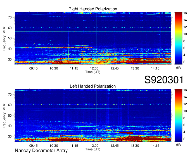Click the 40 frequency tick on bottom plot
This screenshot has height=154, width=190.
(x=10, y=126)
